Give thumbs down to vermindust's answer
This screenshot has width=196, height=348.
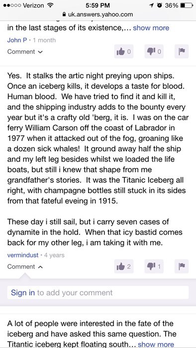point(154,266)
